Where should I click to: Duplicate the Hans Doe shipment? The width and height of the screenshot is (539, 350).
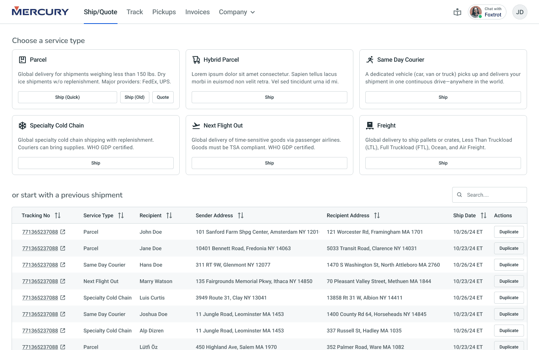coord(509,265)
